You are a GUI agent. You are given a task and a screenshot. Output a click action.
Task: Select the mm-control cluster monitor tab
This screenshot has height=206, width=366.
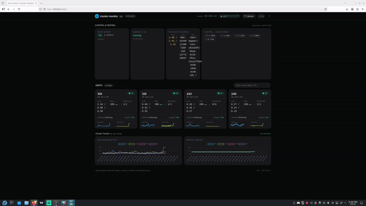(22, 3)
